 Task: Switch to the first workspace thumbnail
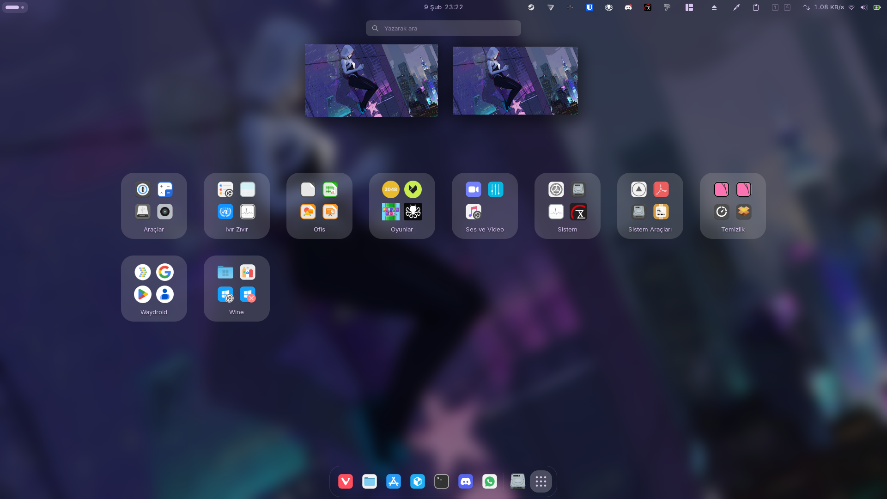click(371, 80)
